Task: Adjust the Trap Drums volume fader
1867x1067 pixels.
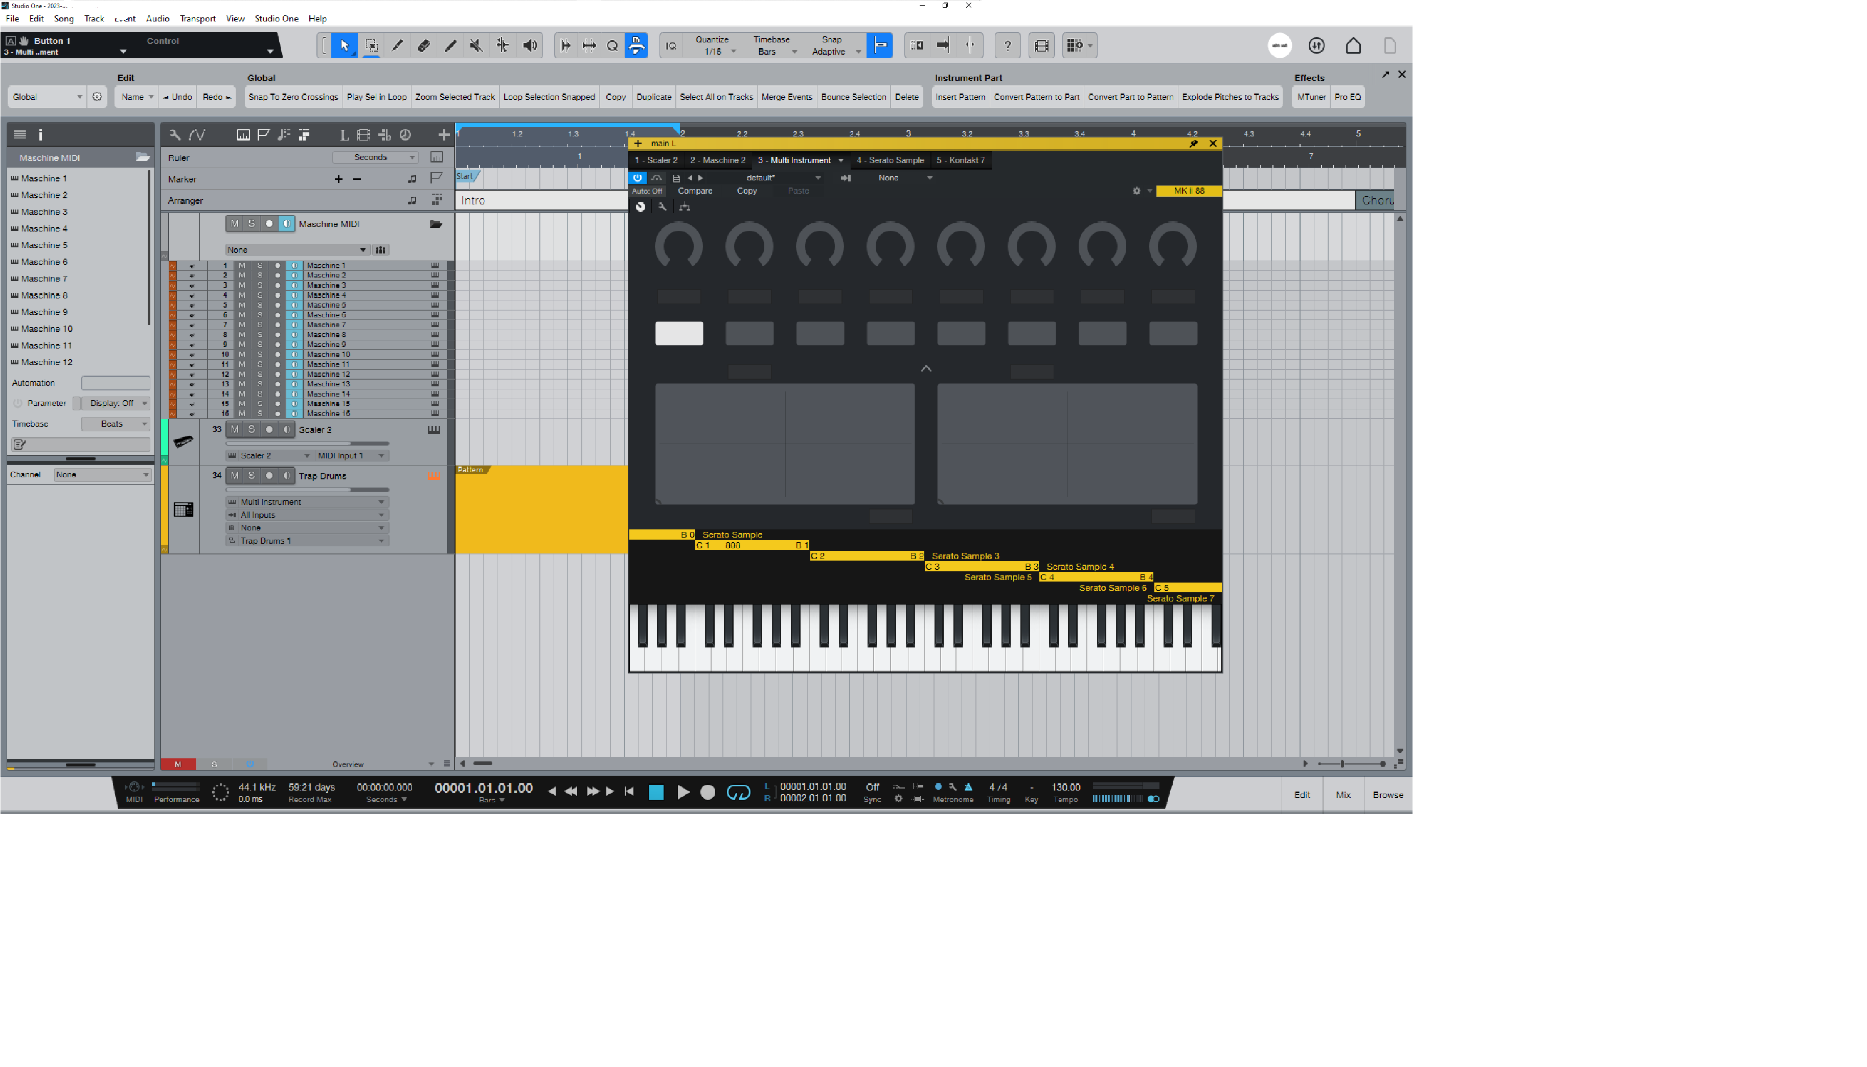Action: (307, 490)
